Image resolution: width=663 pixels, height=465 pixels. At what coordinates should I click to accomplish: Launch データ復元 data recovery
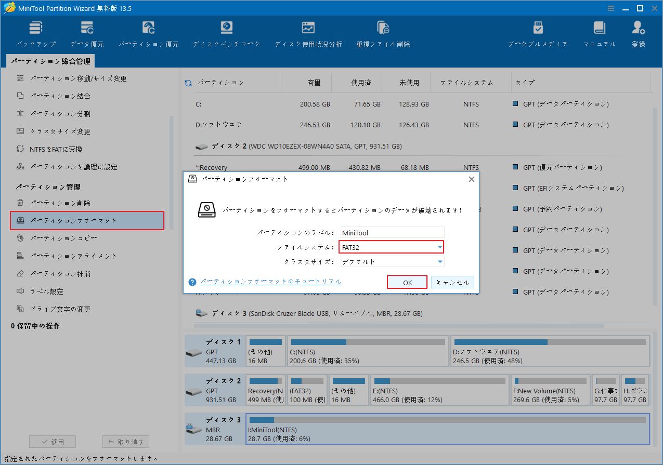tap(86, 33)
